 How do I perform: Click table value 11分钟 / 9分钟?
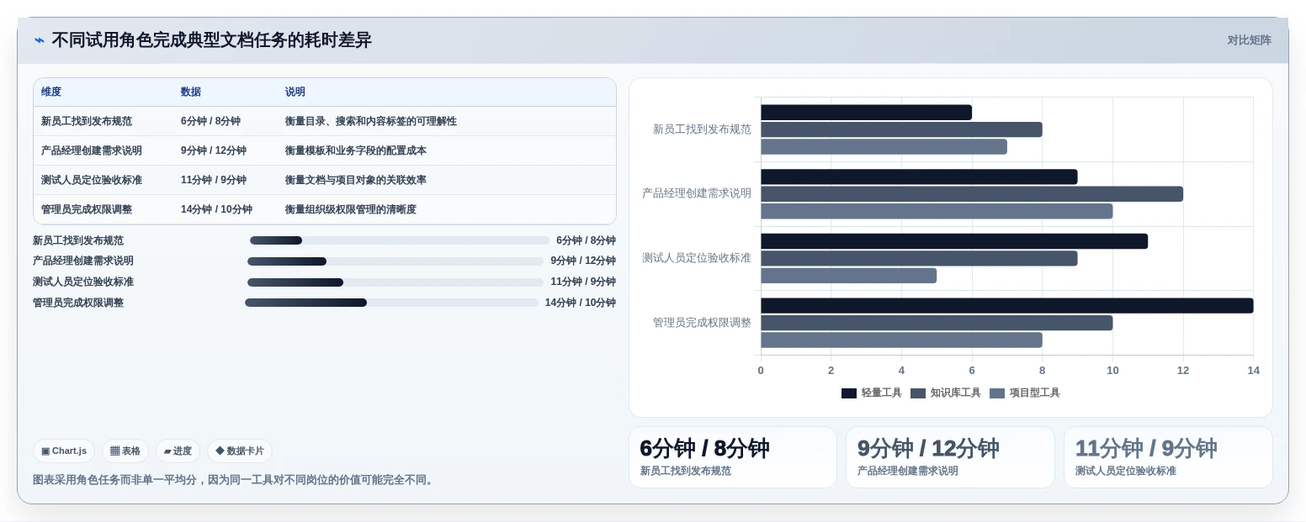click(214, 181)
